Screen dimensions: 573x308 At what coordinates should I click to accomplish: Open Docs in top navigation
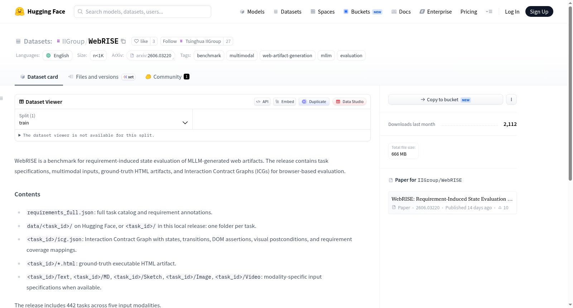click(401, 11)
